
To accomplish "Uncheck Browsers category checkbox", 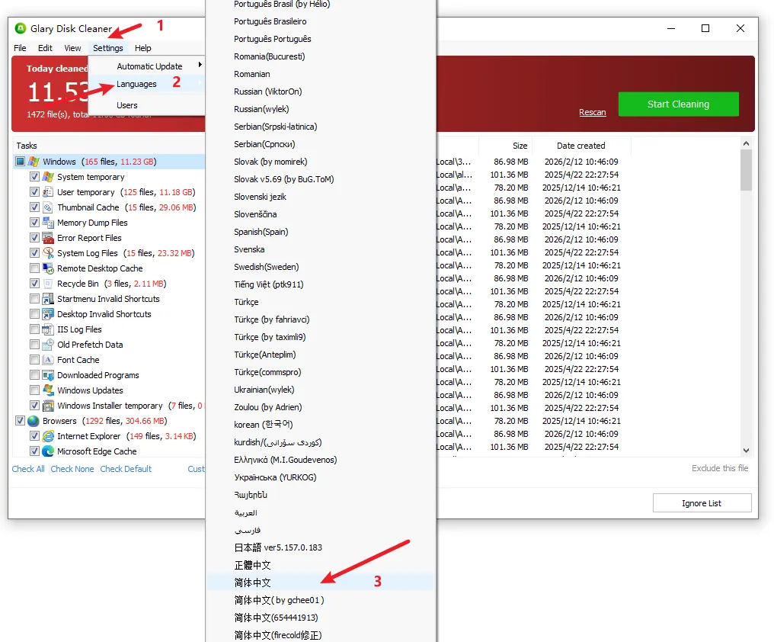I will [20, 421].
